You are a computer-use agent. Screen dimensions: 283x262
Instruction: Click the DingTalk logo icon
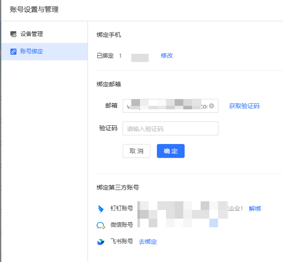click(101, 209)
